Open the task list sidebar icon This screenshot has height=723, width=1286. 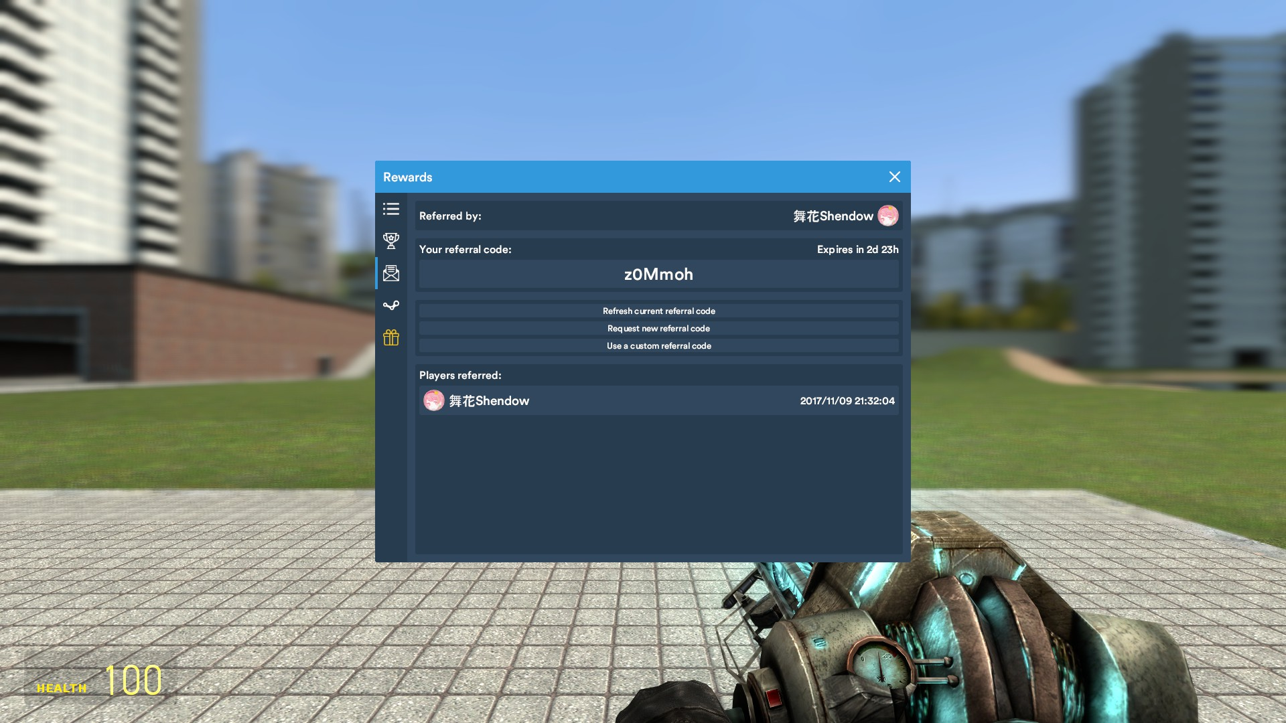(391, 209)
